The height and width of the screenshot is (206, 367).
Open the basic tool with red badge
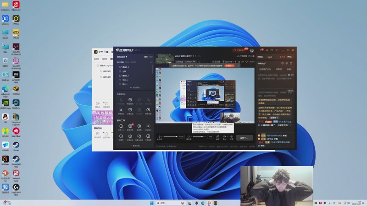click(x=130, y=127)
